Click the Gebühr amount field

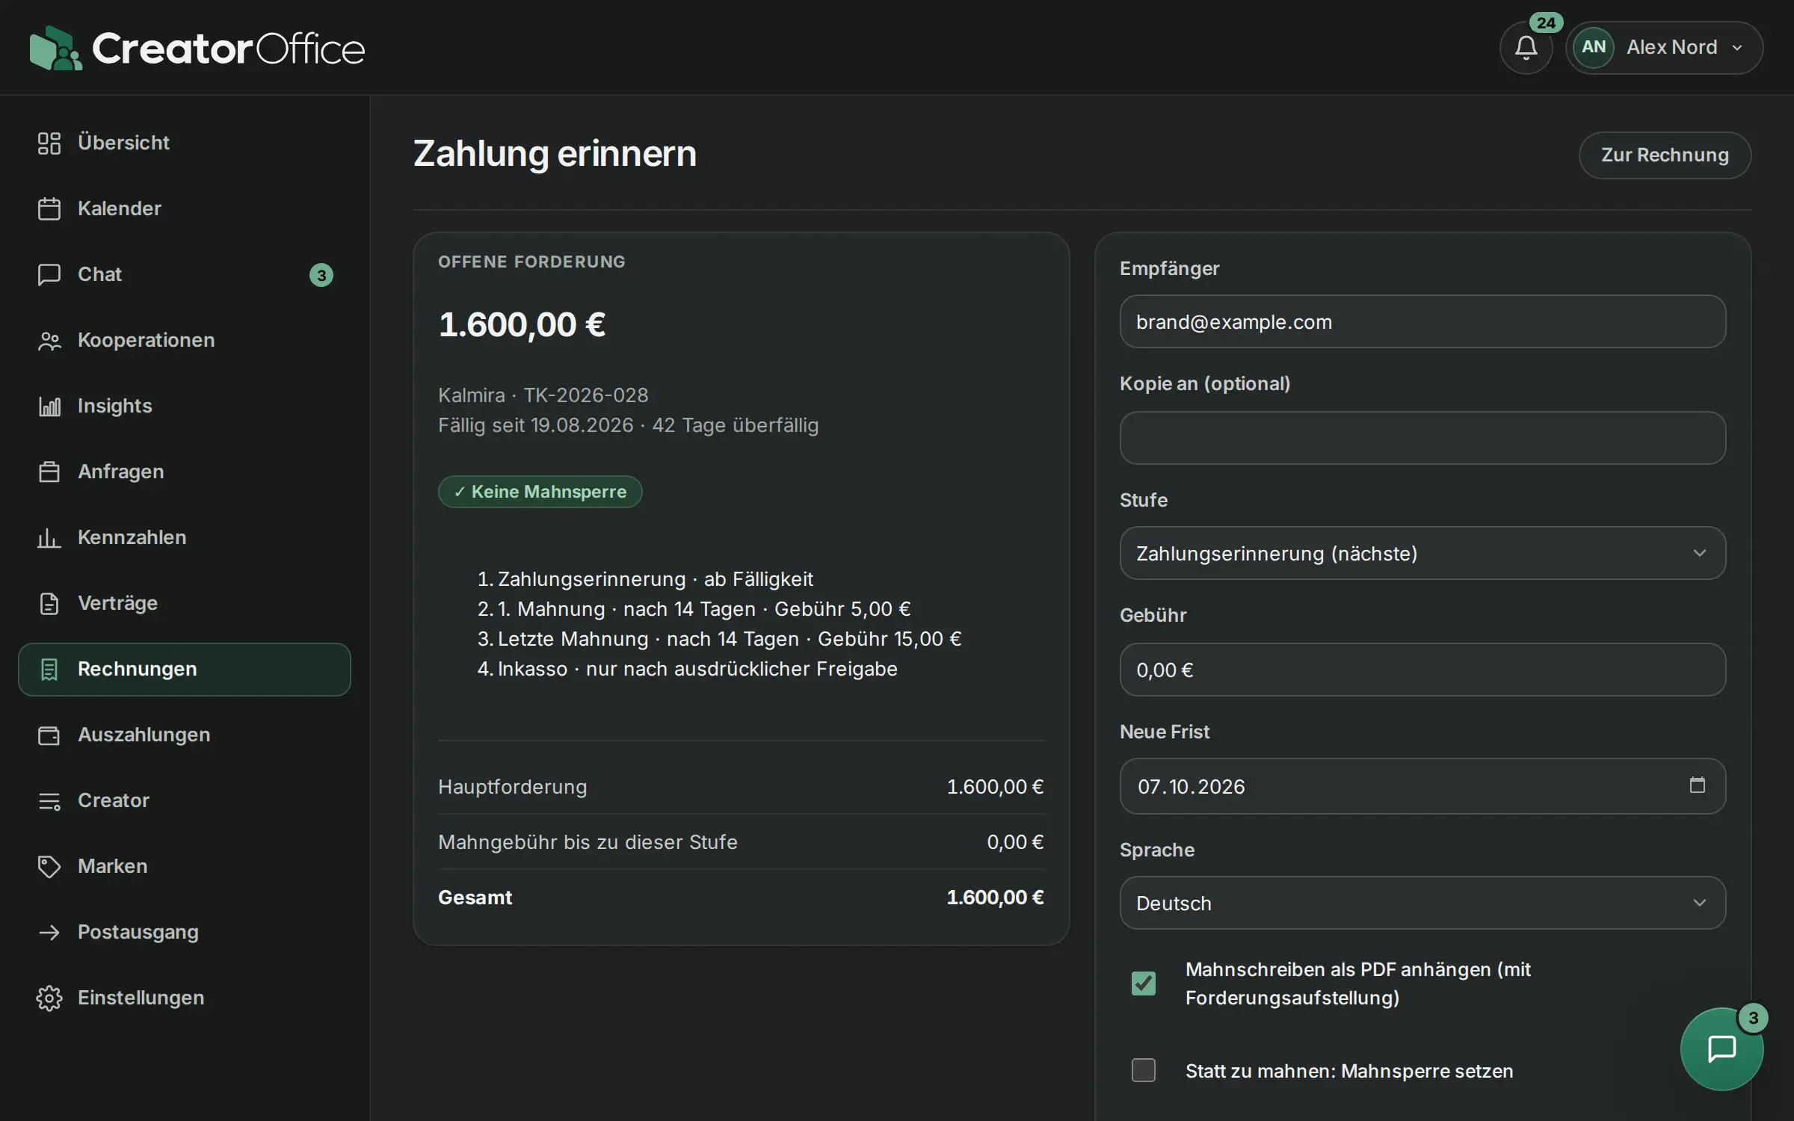tap(1422, 670)
